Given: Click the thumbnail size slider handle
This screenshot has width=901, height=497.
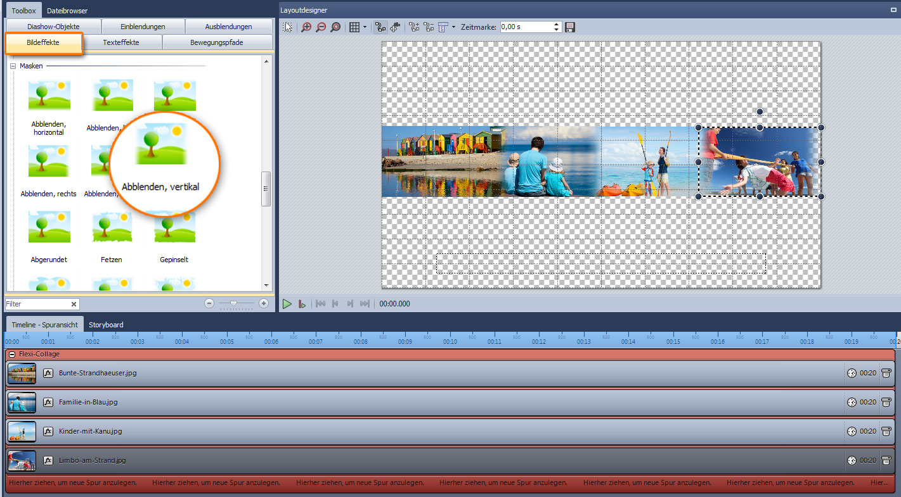Looking at the screenshot, I should (x=234, y=304).
